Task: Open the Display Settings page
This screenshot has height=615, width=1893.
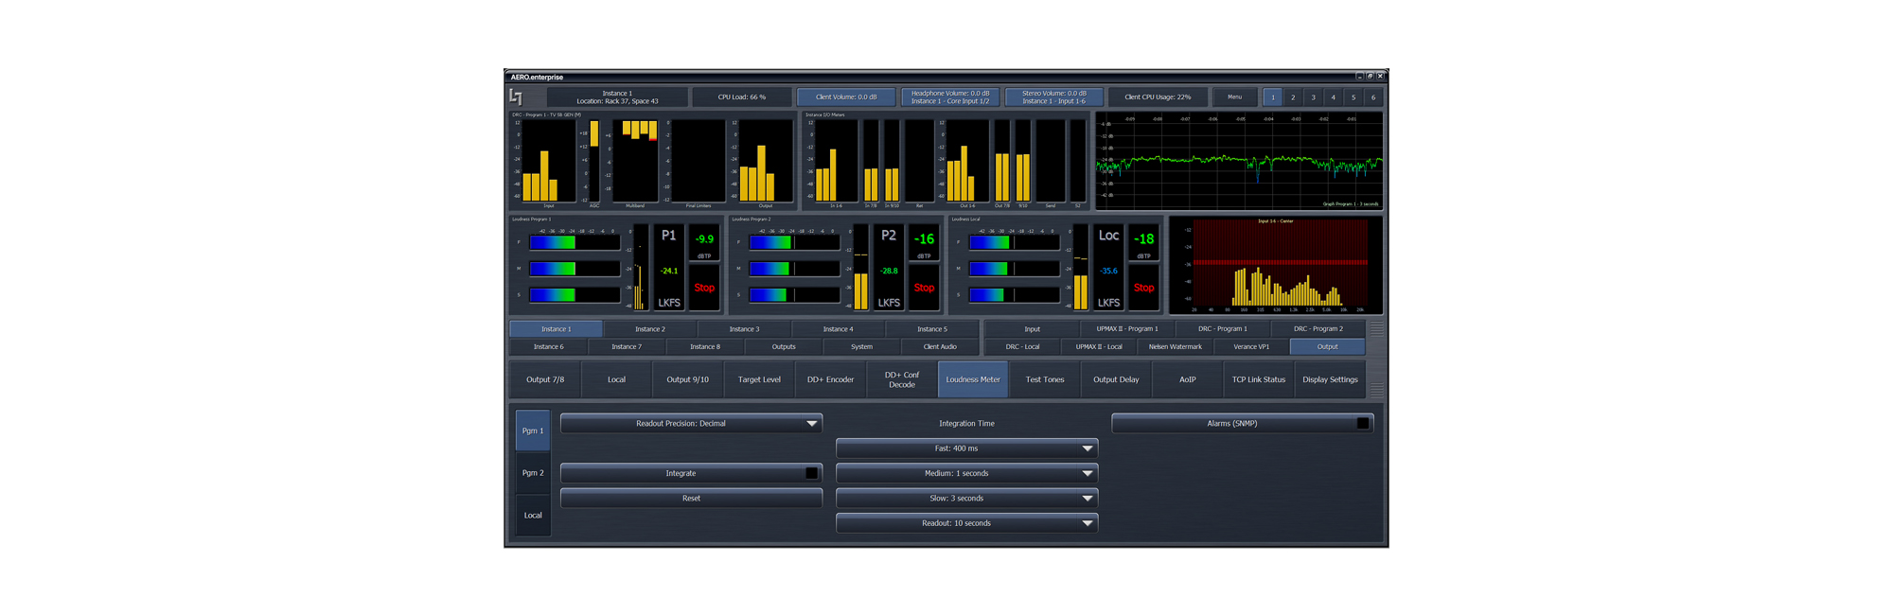Action: [1330, 379]
